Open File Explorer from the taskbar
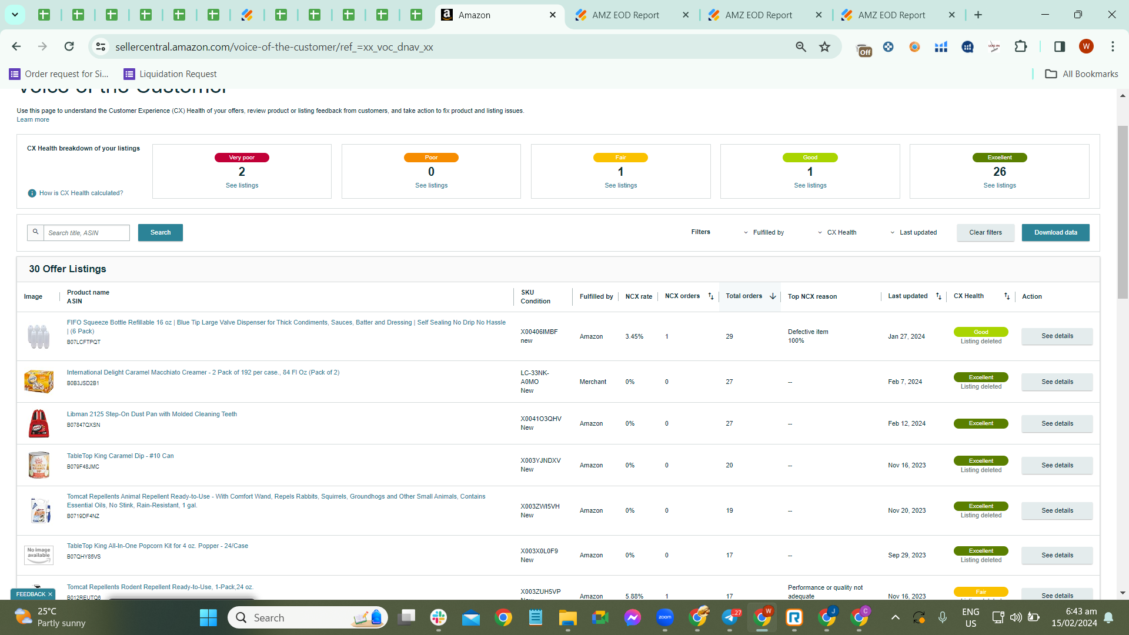Screen dimensions: 1129x635 pos(568,617)
